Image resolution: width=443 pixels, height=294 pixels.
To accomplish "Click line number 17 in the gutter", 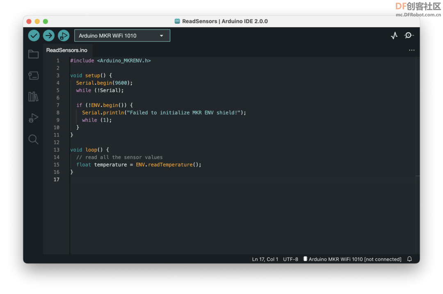I will click(x=57, y=180).
